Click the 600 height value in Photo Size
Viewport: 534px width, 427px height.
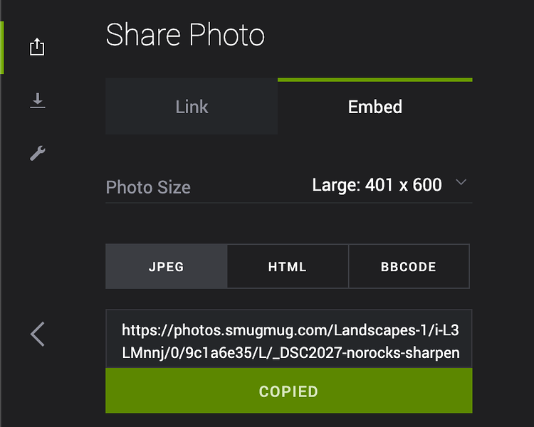point(427,185)
